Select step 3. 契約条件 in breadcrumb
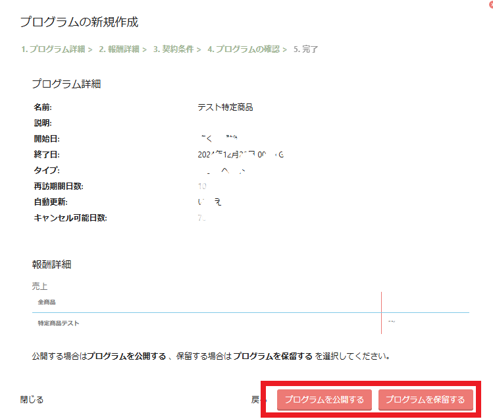The image size is (493, 419). (173, 49)
